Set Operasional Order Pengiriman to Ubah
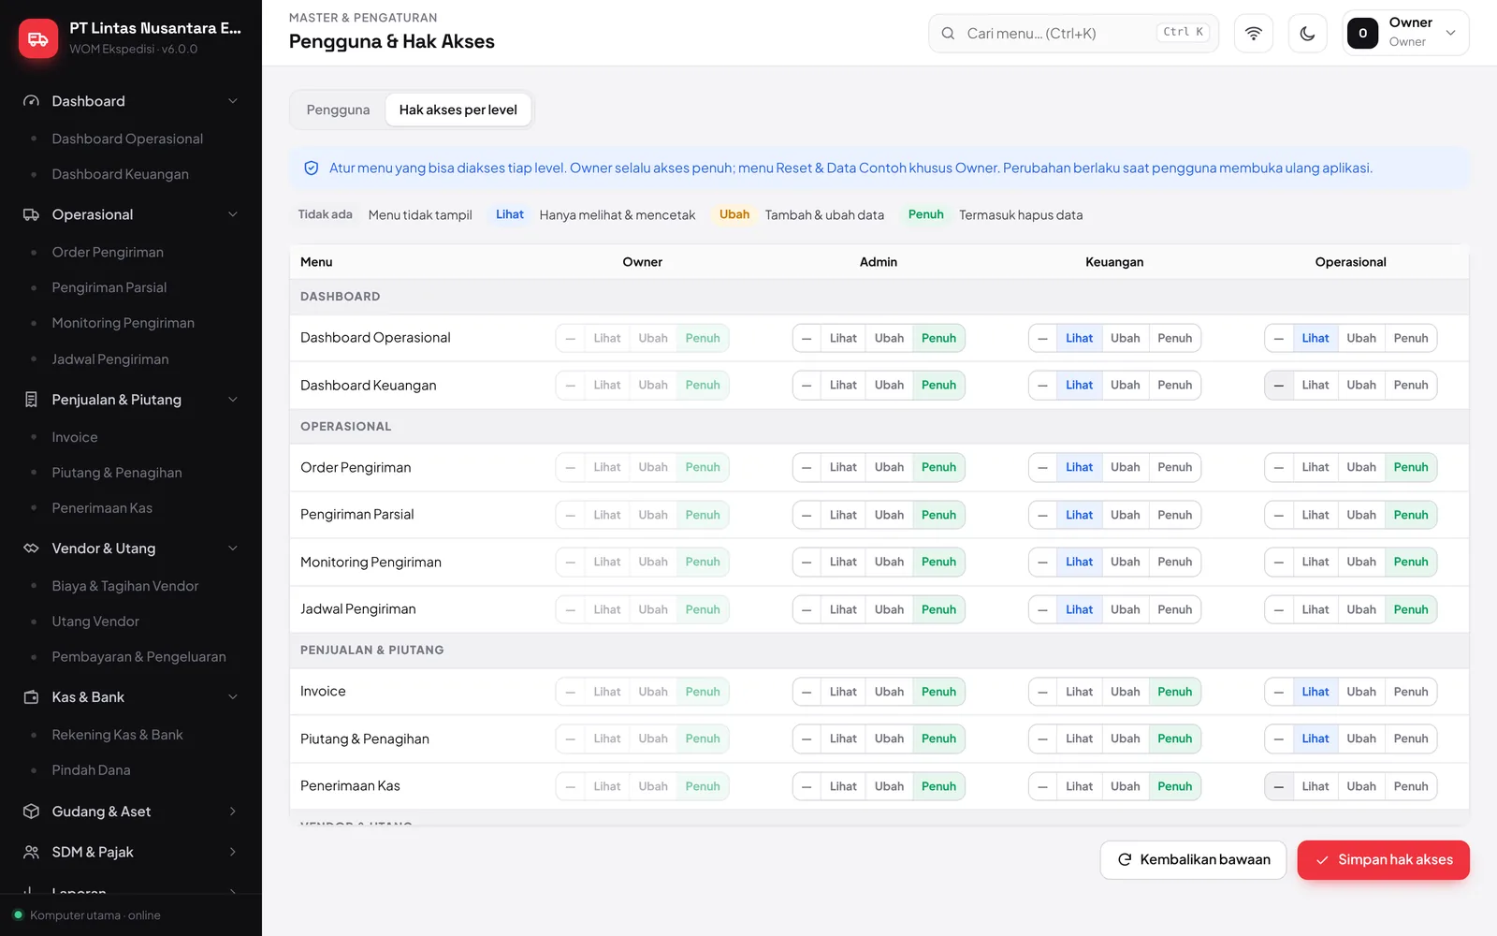1497x936 pixels. [x=1361, y=467]
